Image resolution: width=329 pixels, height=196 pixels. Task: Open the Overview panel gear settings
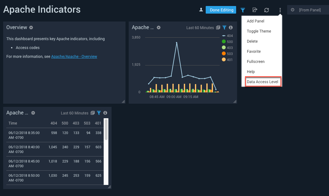[x=31, y=28]
